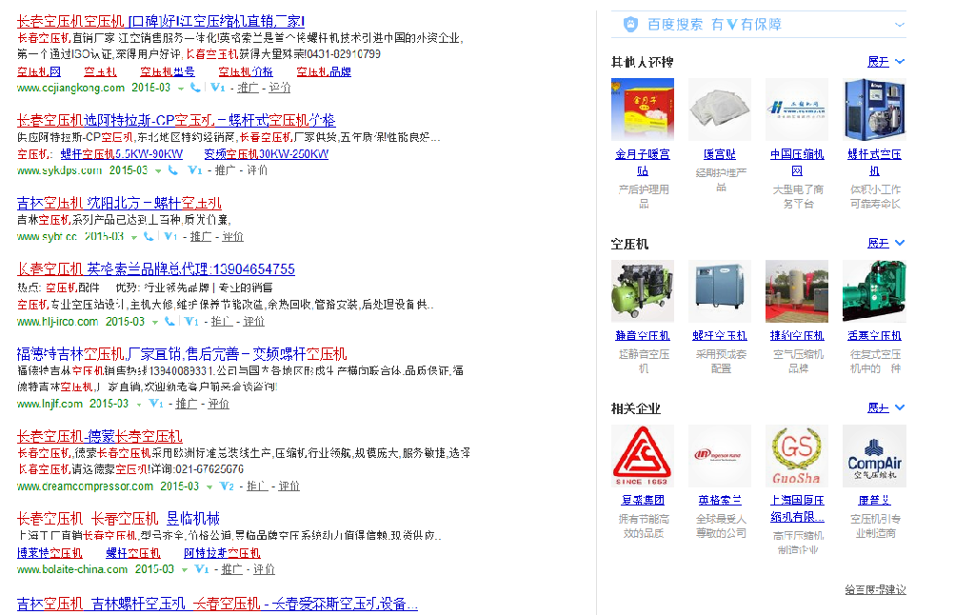This screenshot has width=975, height=615.
Task: Open the 活塞空压机 thumbnail image
Action: 874,291
